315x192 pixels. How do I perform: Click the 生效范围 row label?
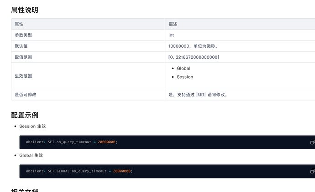pos(23,76)
